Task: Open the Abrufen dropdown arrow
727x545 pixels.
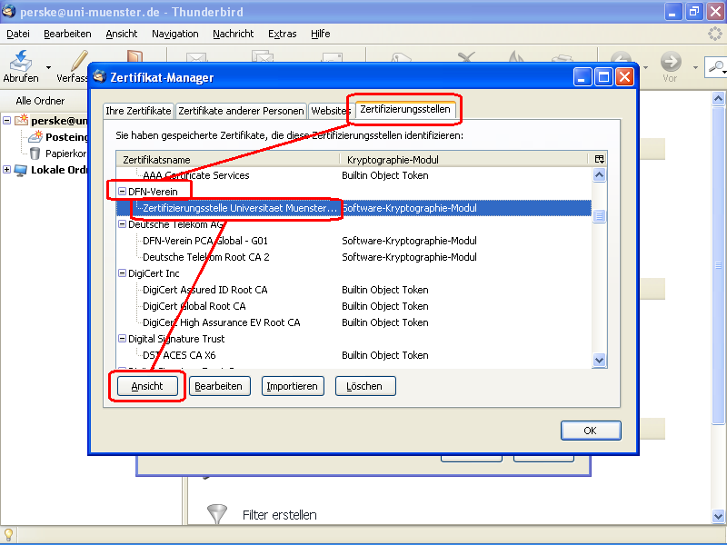Action: tap(47, 67)
